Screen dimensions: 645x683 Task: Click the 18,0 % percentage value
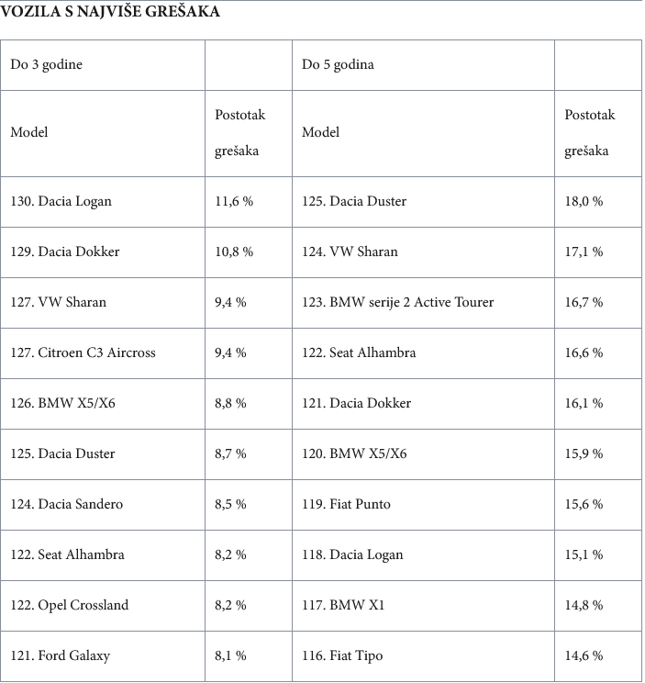(x=584, y=201)
